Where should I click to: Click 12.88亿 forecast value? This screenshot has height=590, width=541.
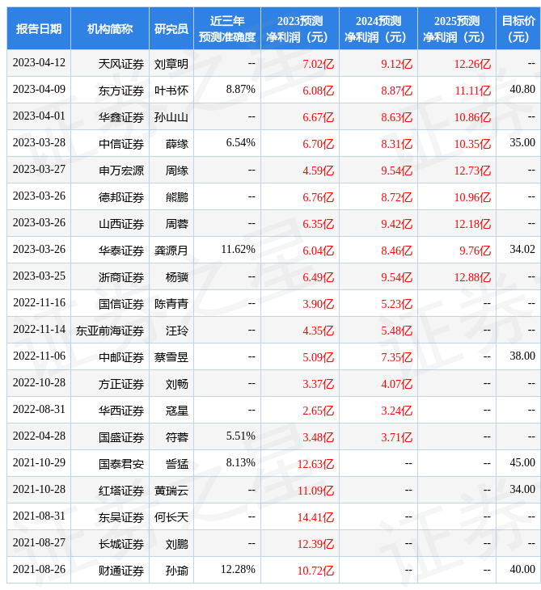point(472,277)
